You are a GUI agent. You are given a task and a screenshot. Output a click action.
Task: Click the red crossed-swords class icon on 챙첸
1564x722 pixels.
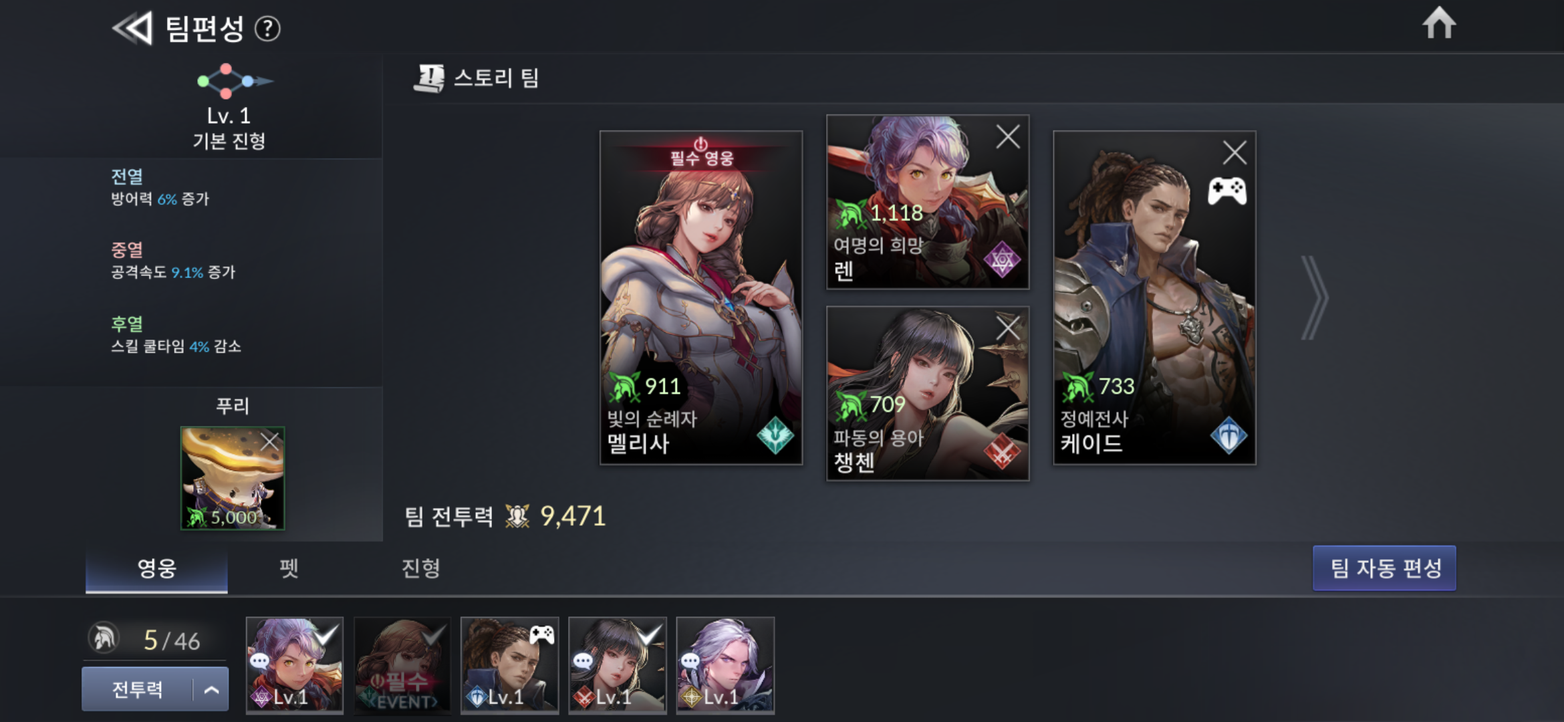[1001, 452]
